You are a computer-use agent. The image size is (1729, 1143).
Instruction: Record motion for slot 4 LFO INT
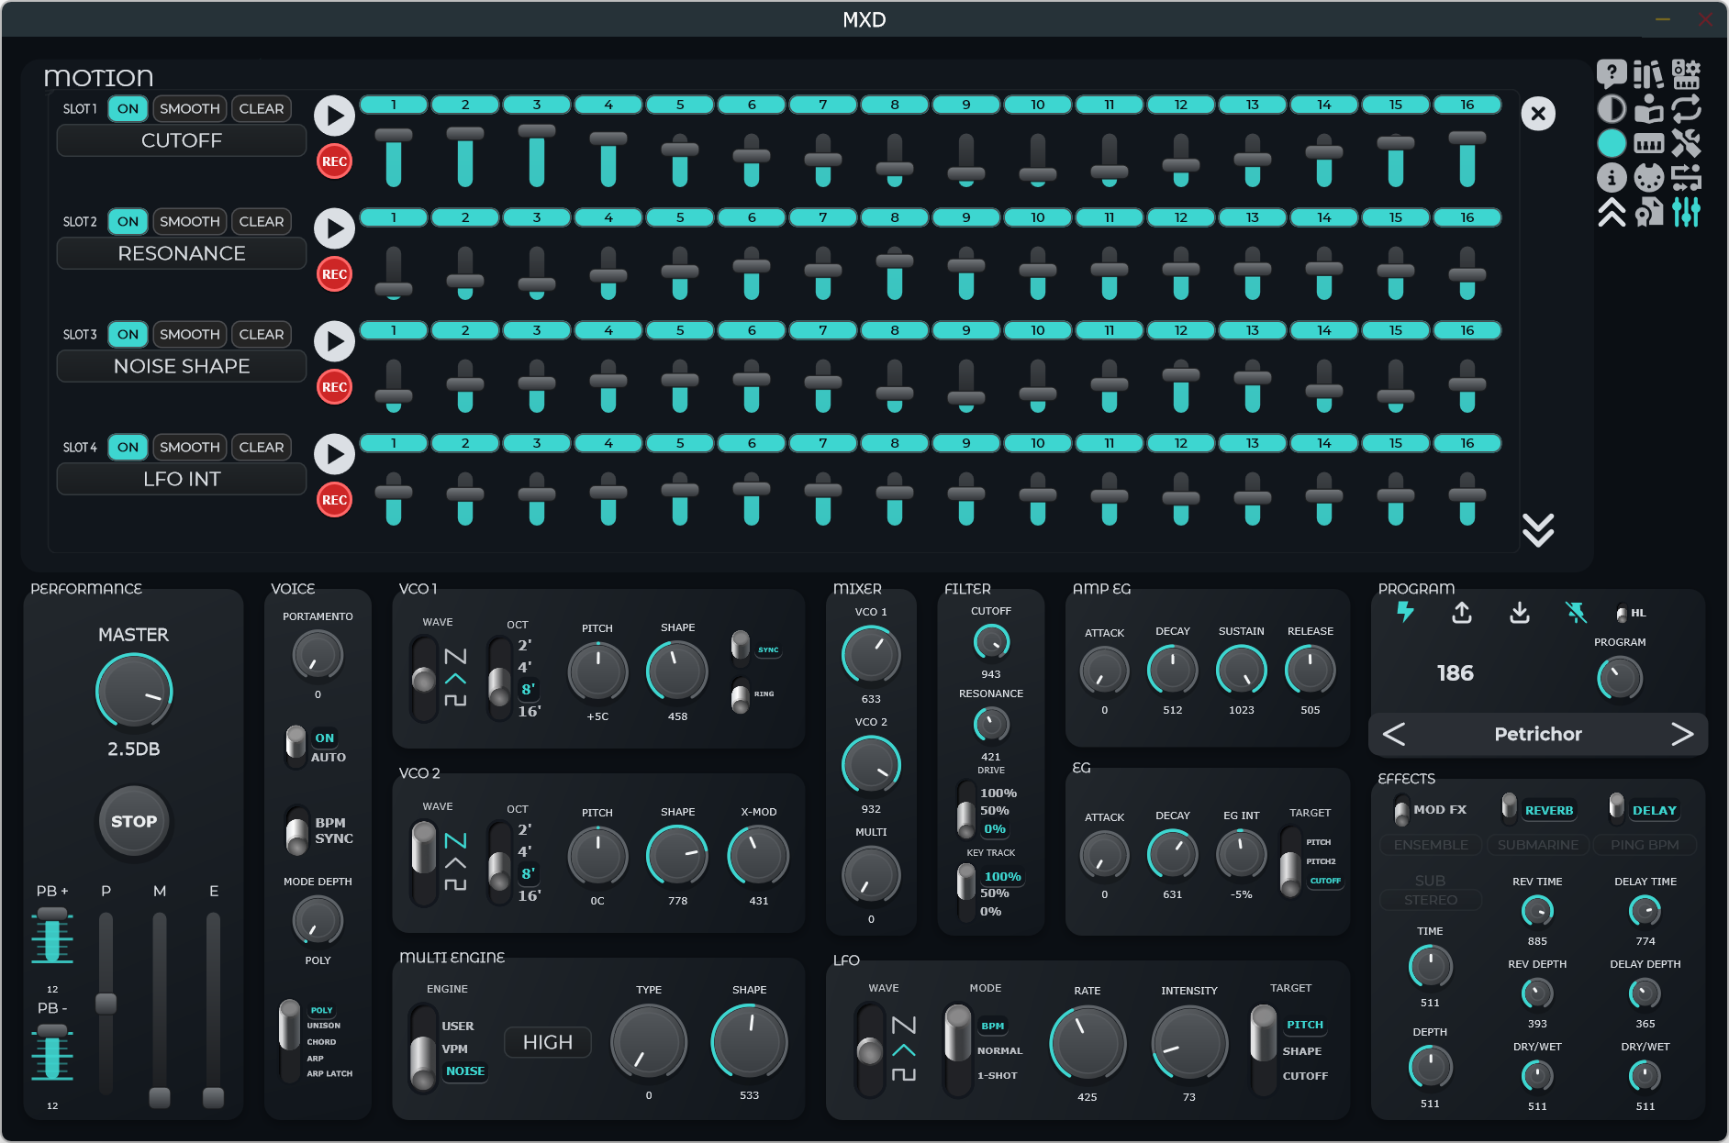point(334,500)
